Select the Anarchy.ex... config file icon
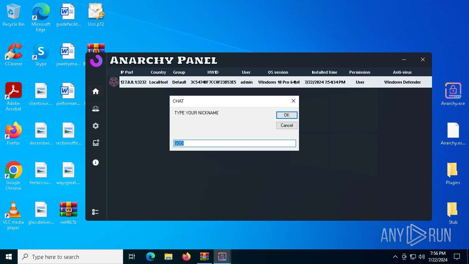Screen dimensions: 469x264 (x=453, y=134)
